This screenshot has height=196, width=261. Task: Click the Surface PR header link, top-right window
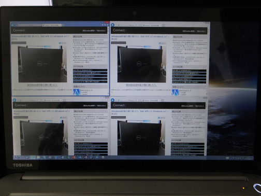194,31
